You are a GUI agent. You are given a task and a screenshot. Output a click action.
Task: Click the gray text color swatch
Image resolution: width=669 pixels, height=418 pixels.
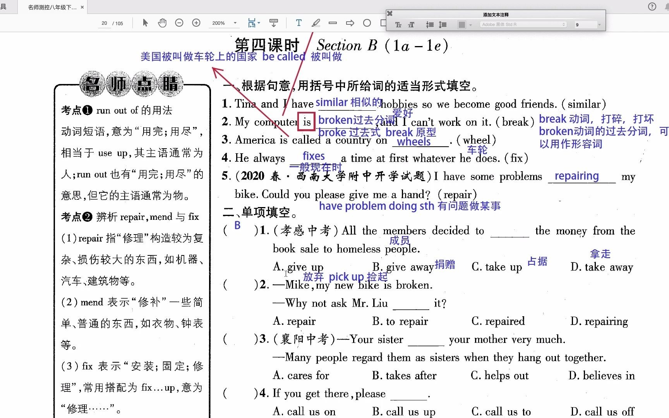point(462,25)
